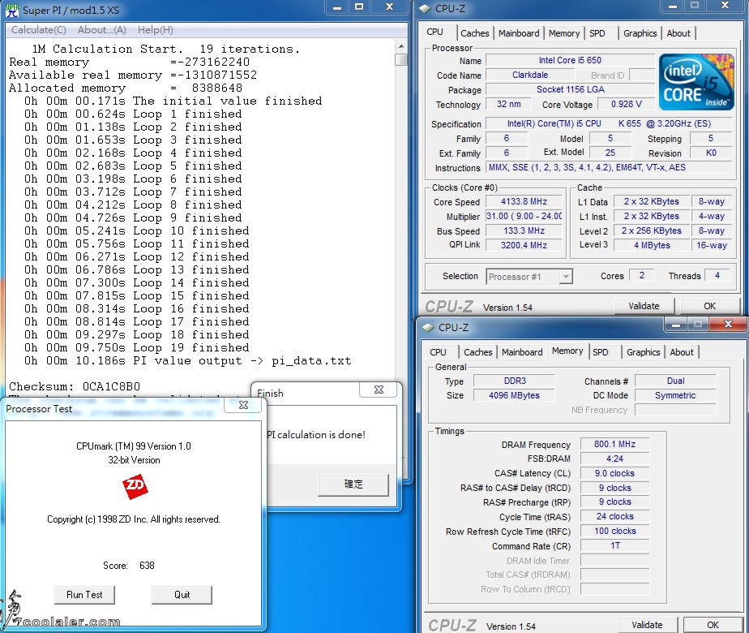Screen dimensions: 749x633
Task: Click the Checksum: 0CA1C8B0 line
Action: [x=75, y=386]
